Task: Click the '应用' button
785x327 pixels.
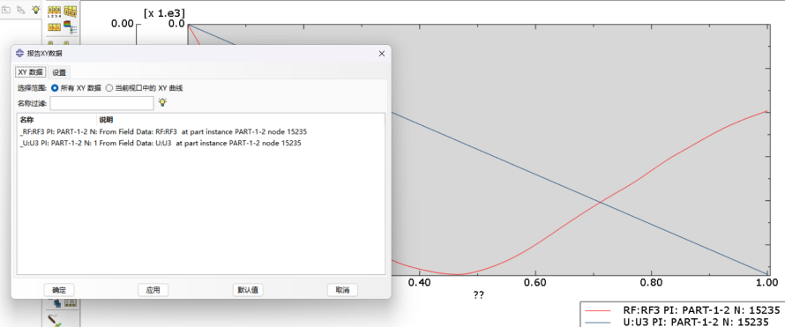Action: click(153, 290)
